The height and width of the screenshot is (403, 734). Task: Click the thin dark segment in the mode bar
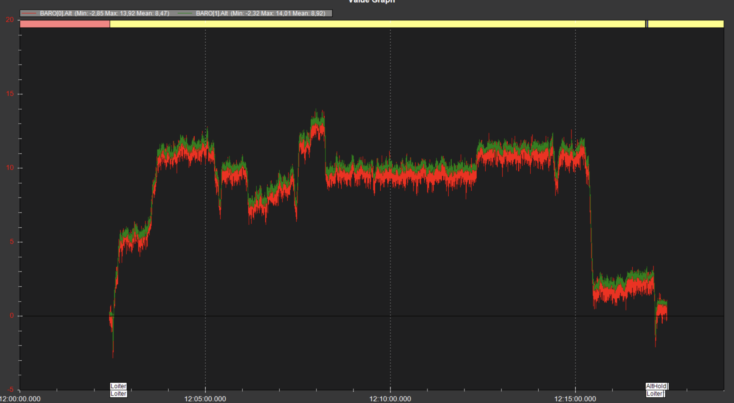647,24
